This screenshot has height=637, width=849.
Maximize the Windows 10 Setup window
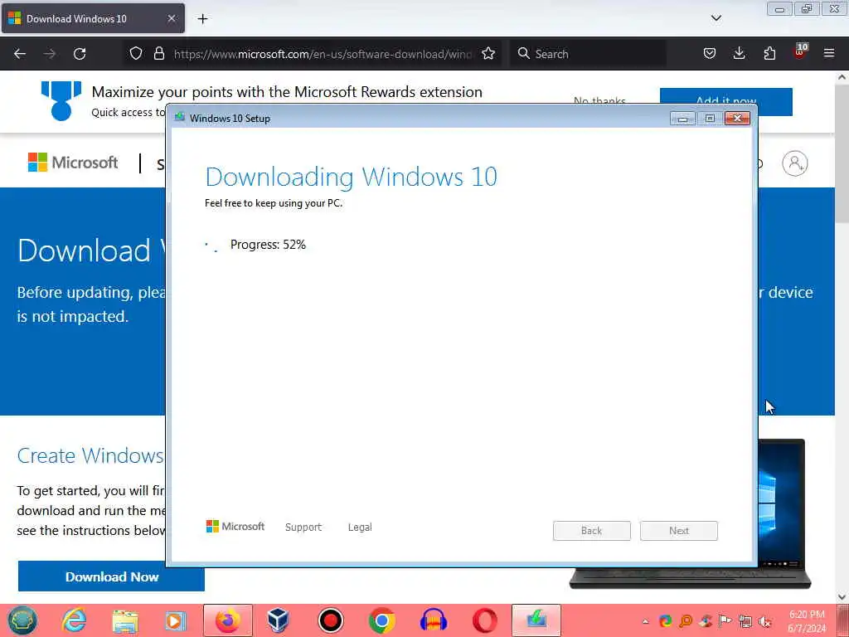(x=710, y=119)
